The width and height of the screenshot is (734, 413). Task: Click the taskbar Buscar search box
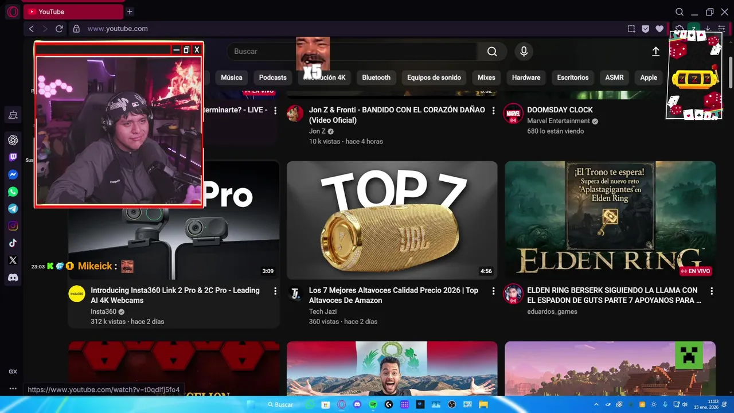click(280, 404)
